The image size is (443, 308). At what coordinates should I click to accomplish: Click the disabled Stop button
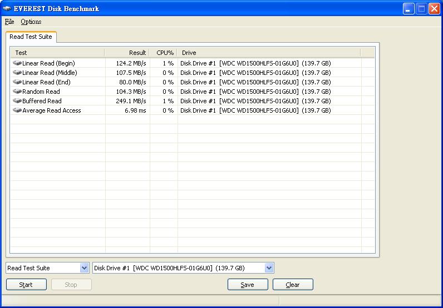[x=71, y=284]
